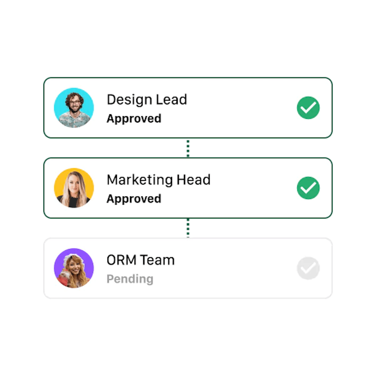
Task: Click the "ORM Team" title text
Action: pyautogui.click(x=141, y=260)
